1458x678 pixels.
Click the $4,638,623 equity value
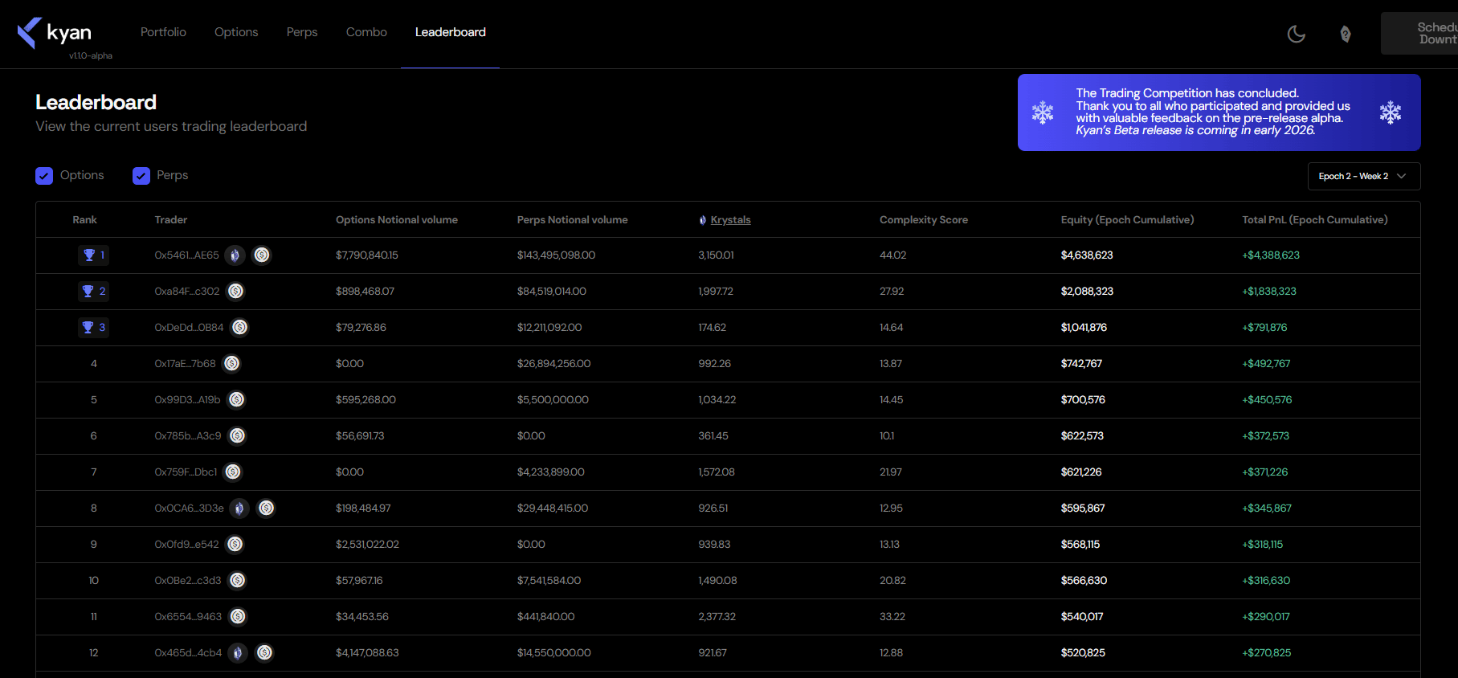tap(1087, 255)
